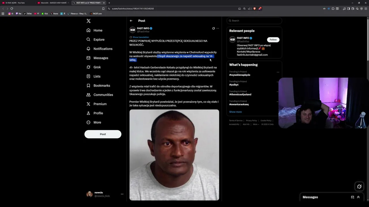Open Communities in the sidebar

100,95
